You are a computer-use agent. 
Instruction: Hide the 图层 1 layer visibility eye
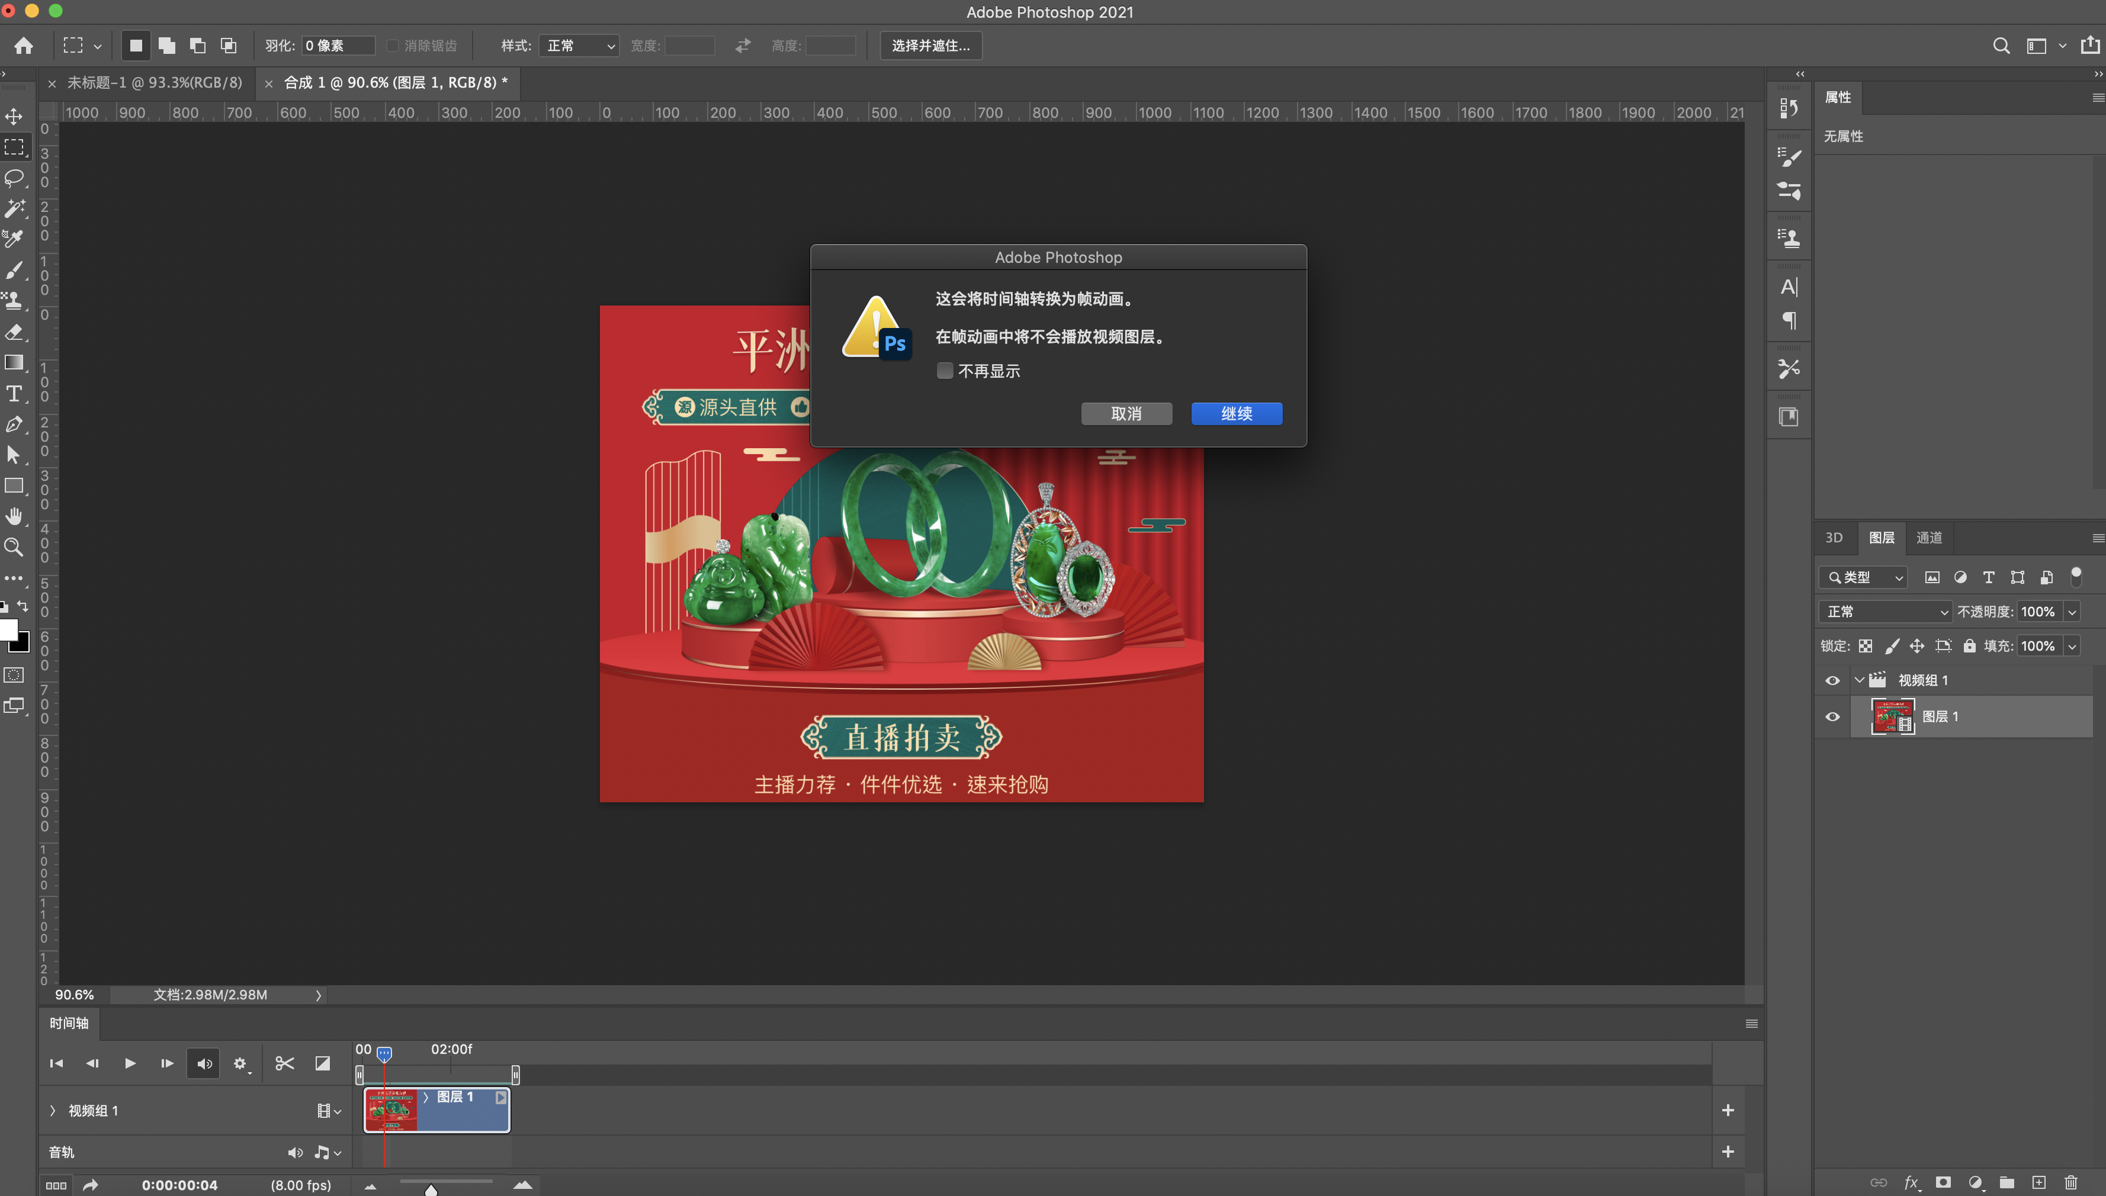click(1832, 716)
